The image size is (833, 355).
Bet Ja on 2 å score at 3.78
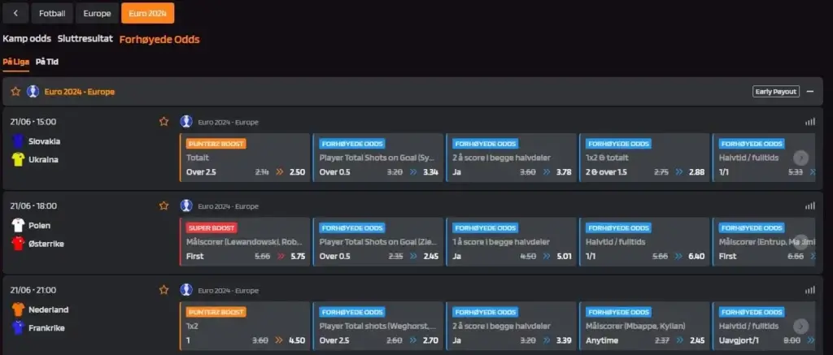coord(511,158)
